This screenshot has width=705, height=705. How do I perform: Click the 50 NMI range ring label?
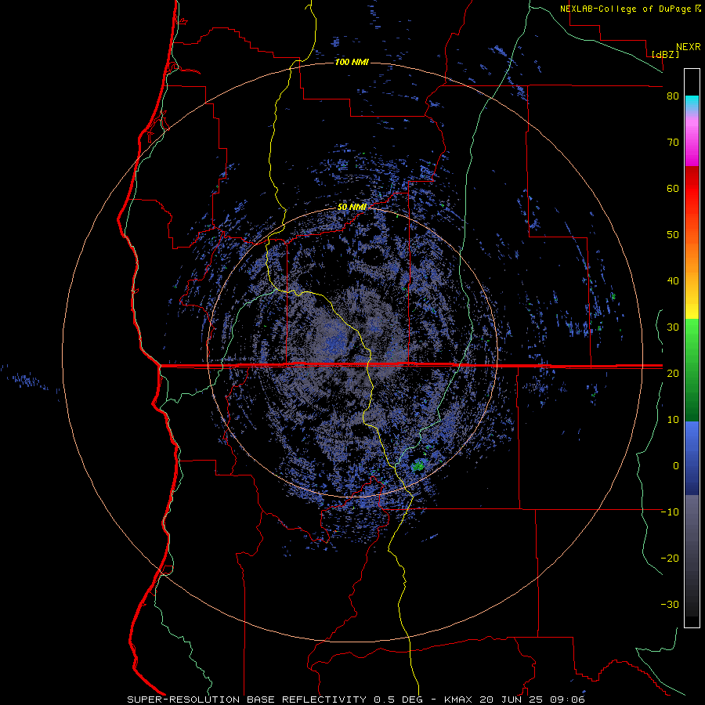[352, 208]
